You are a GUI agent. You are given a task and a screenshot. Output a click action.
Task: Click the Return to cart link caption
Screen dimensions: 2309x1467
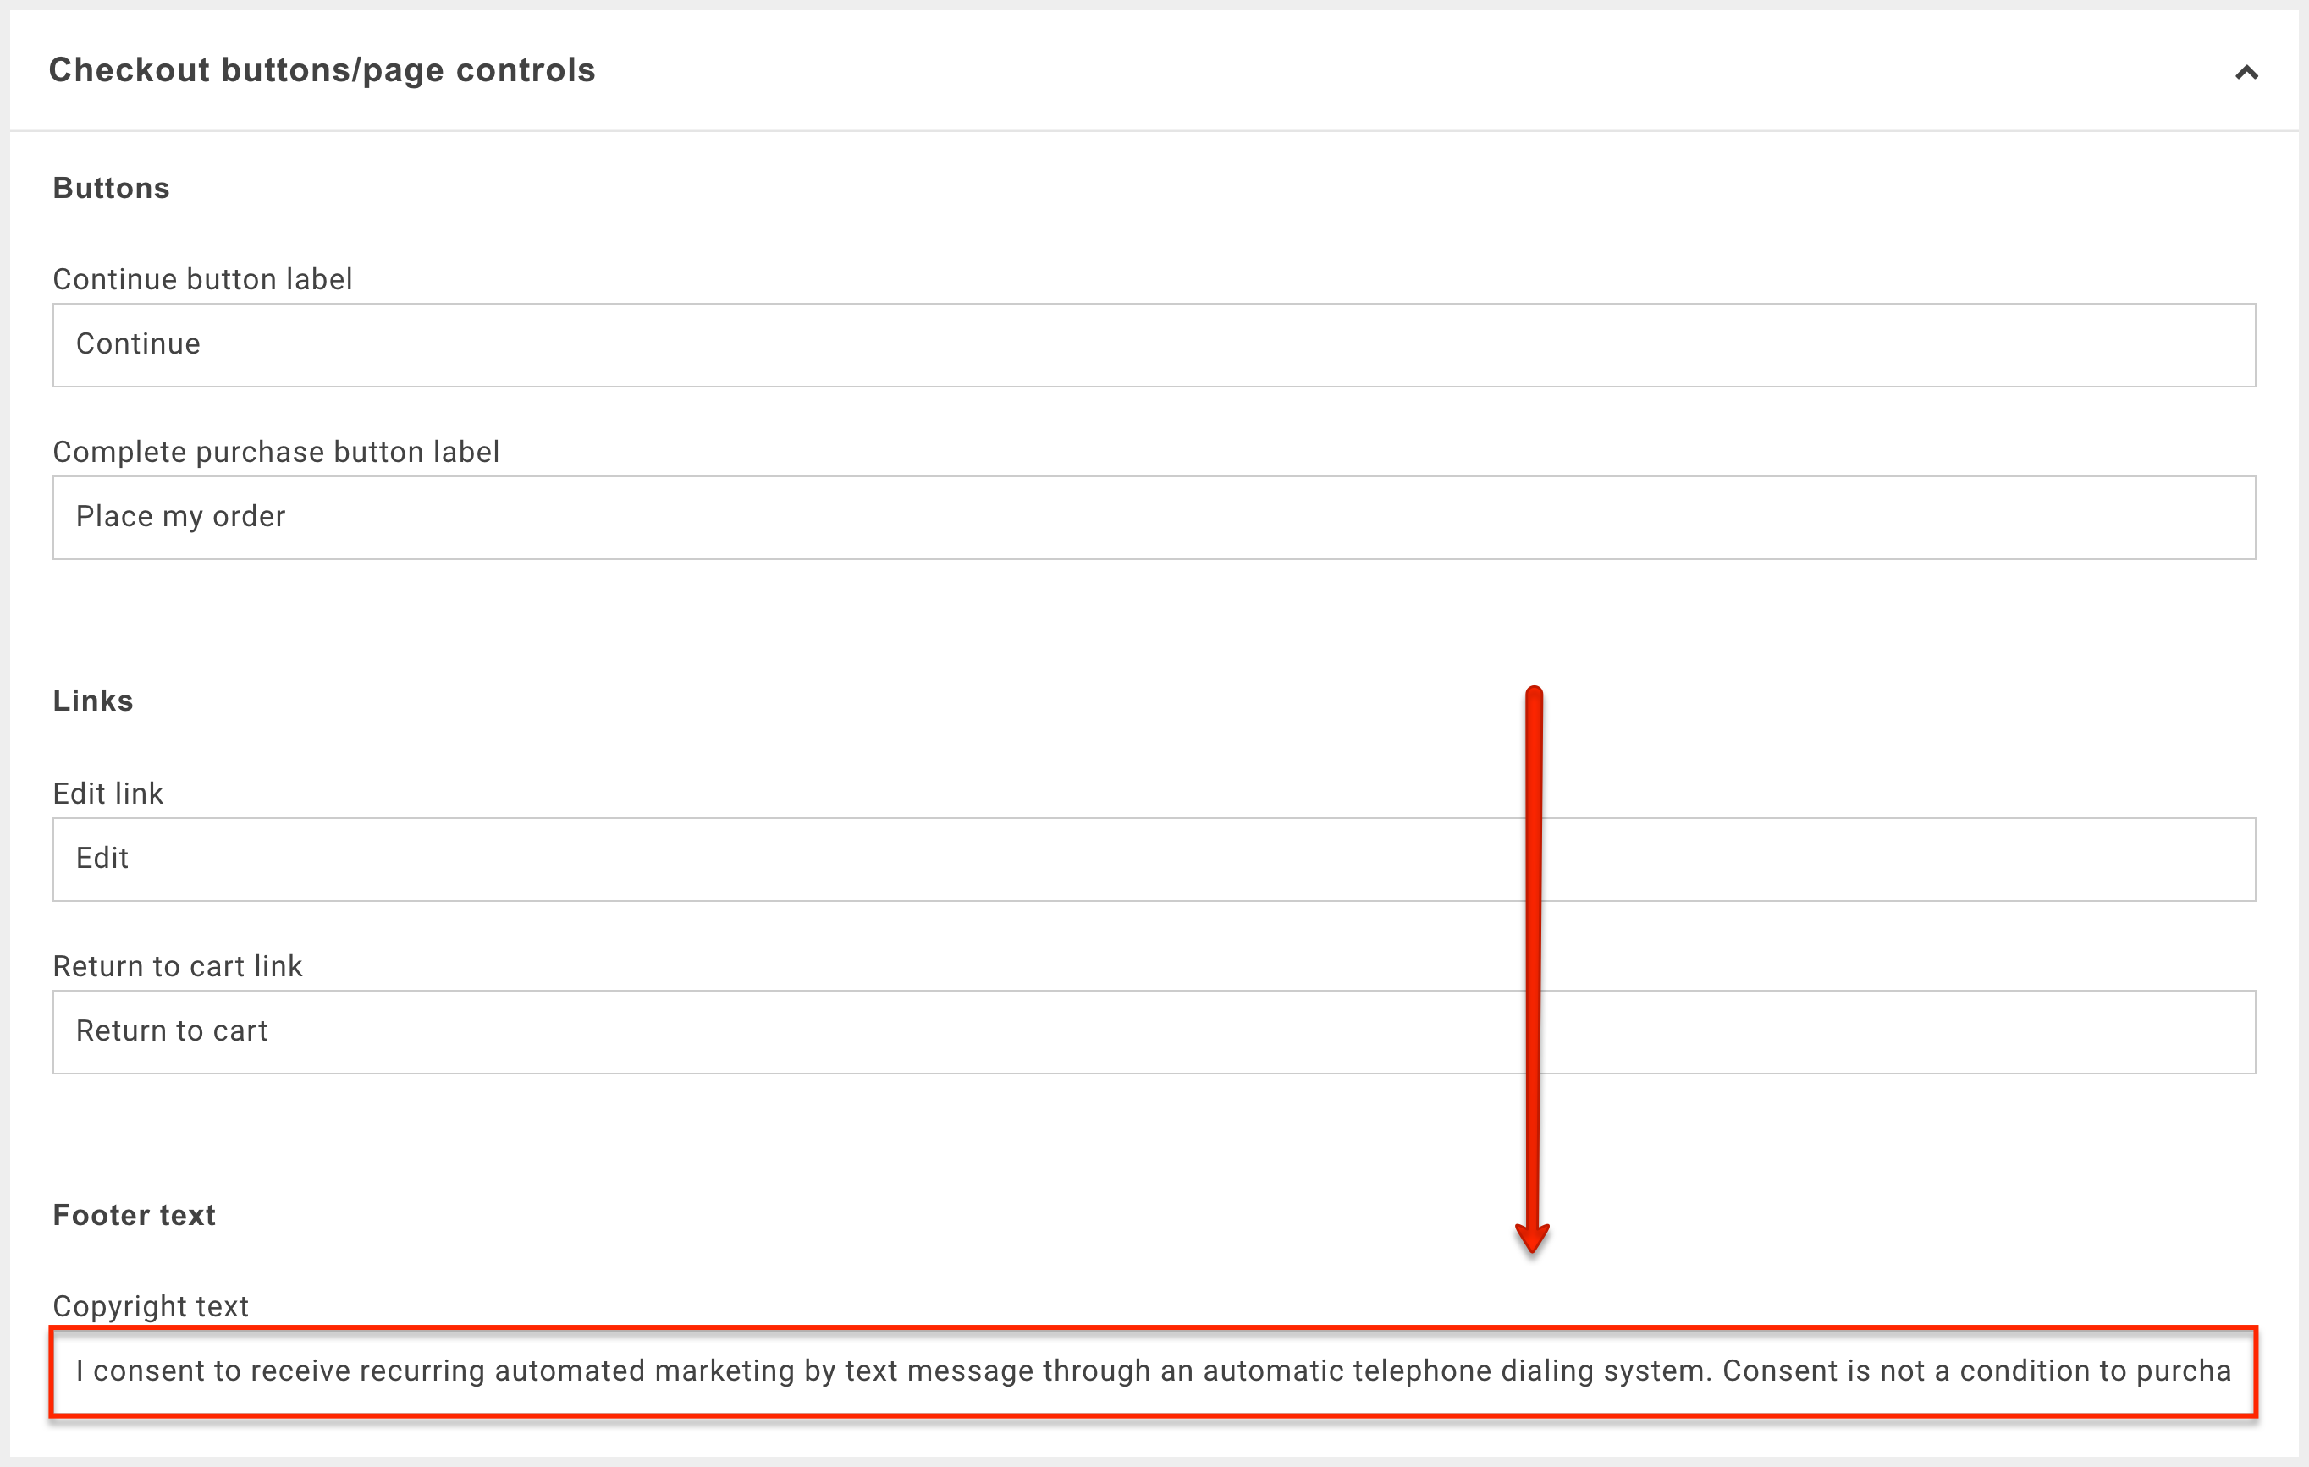178,966
